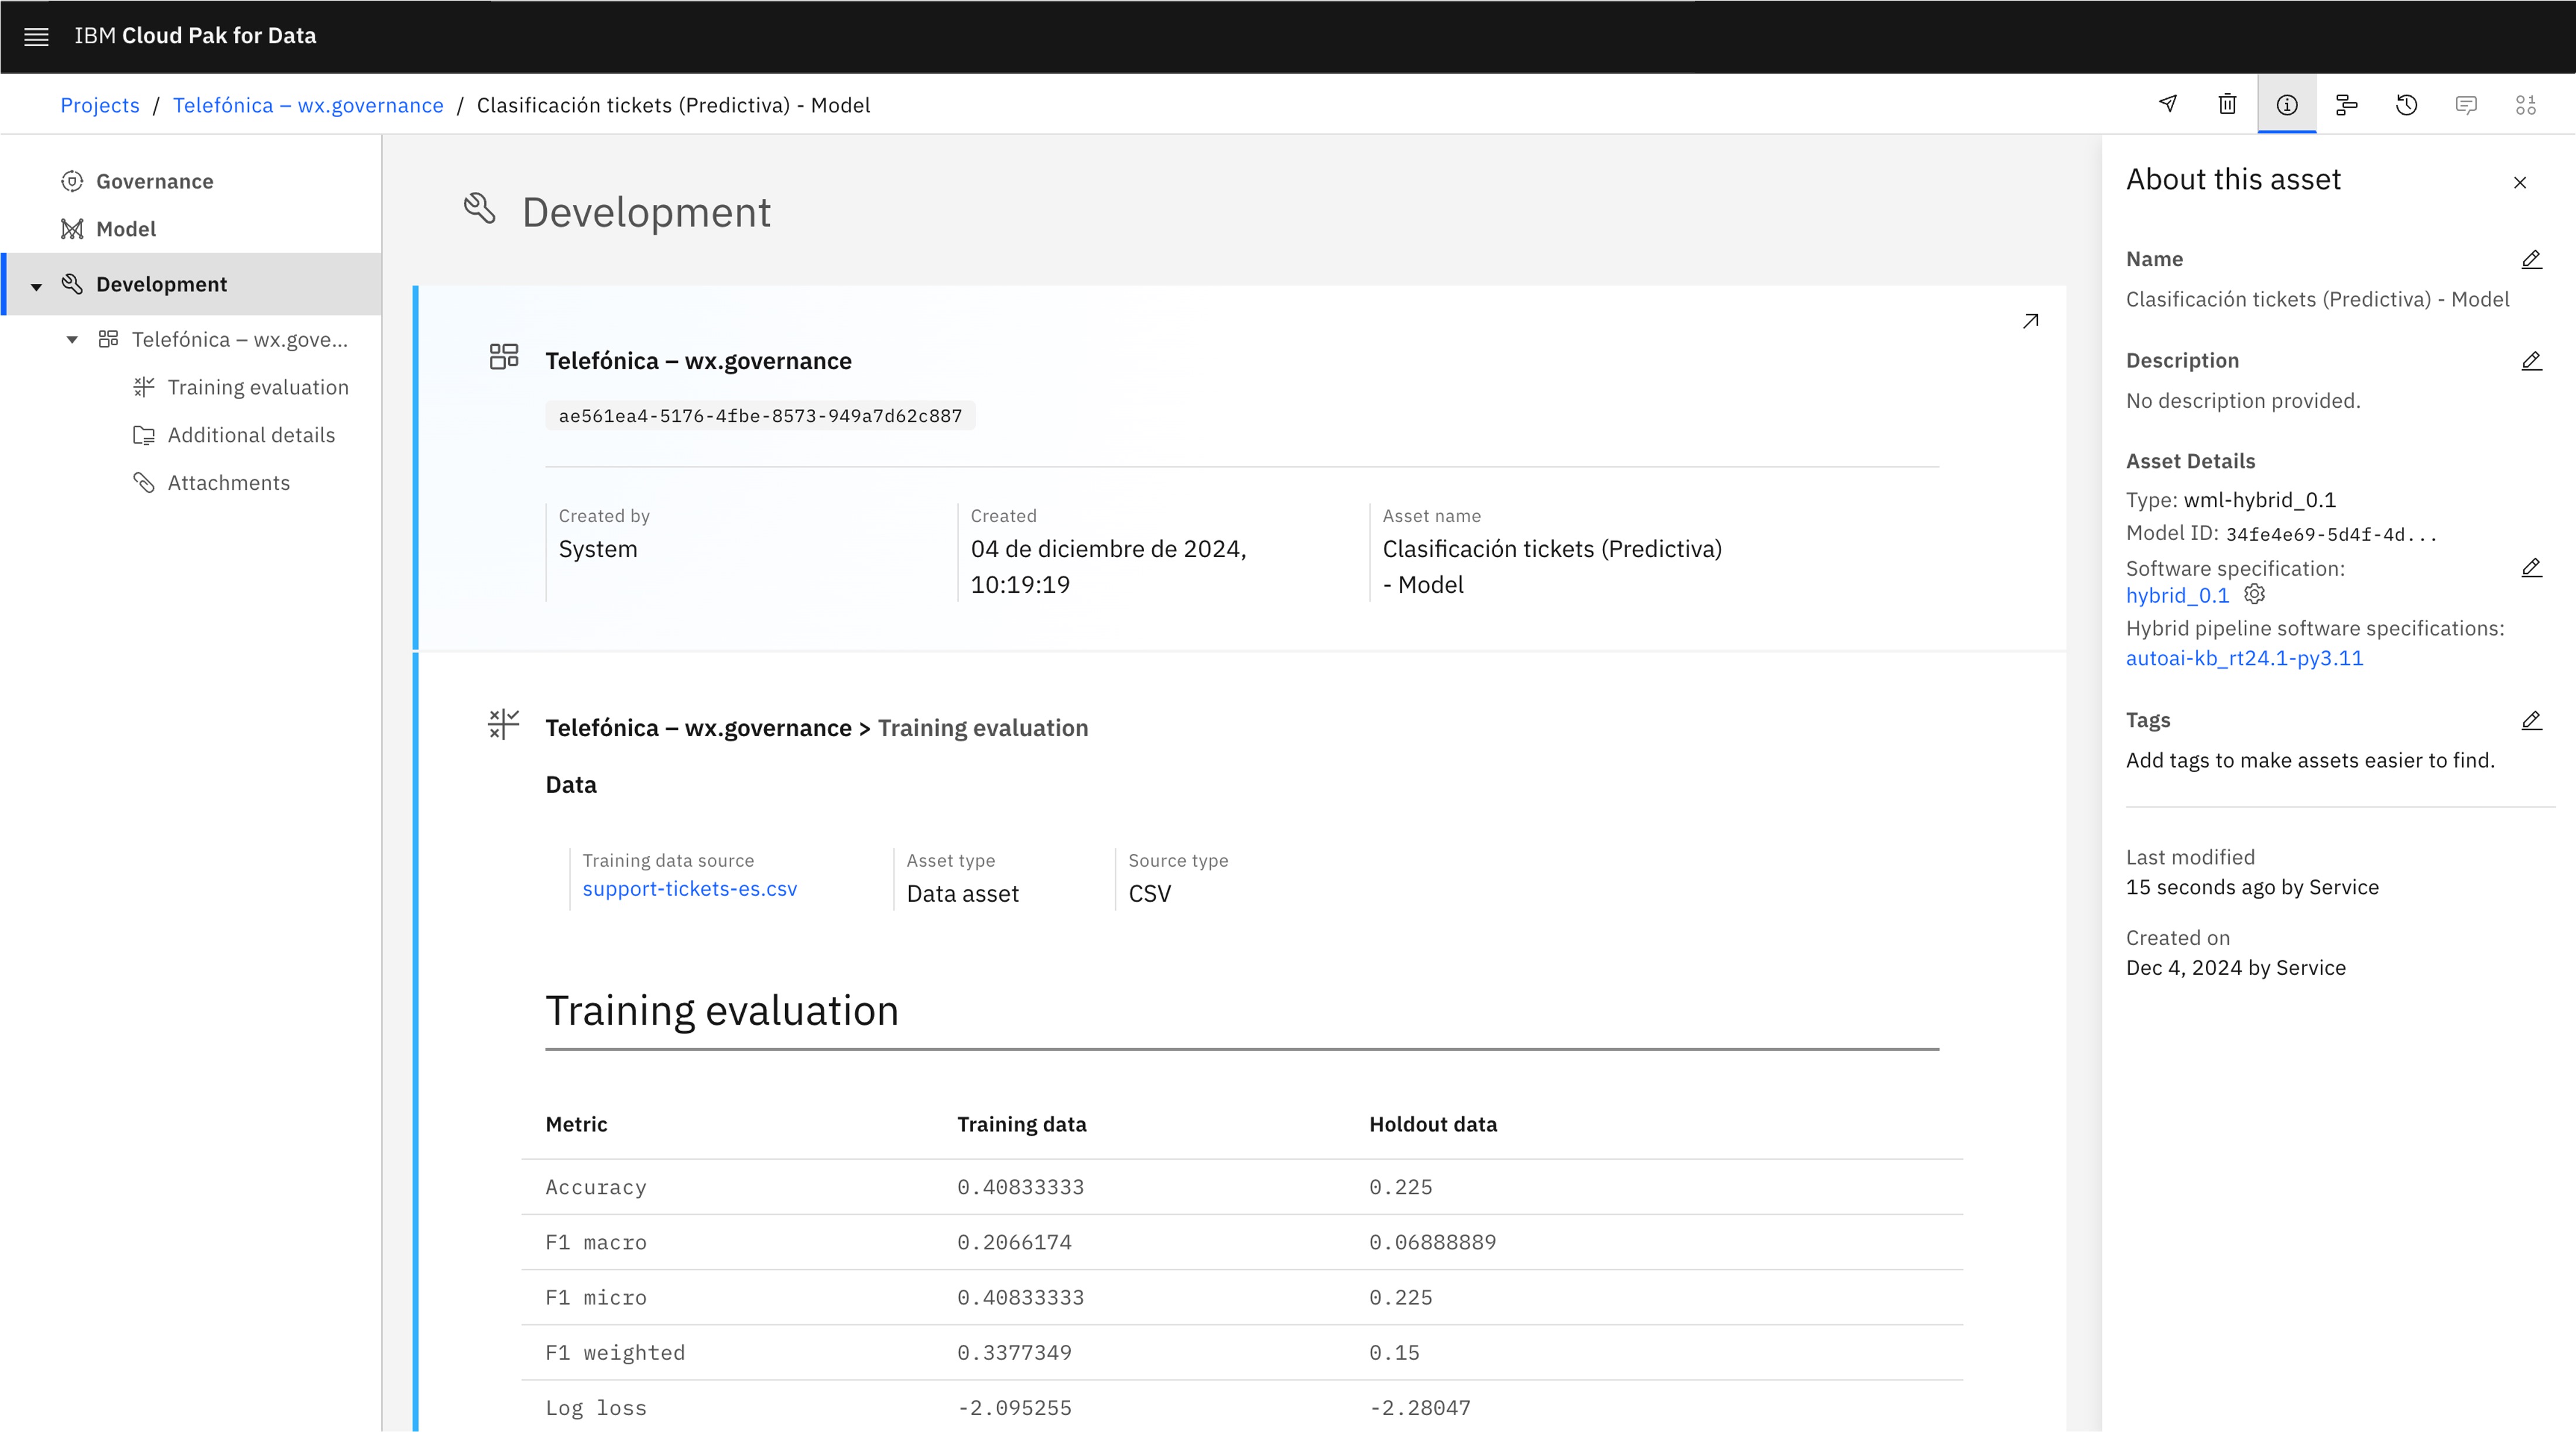Open the hamburger navigation menu

point(36,37)
